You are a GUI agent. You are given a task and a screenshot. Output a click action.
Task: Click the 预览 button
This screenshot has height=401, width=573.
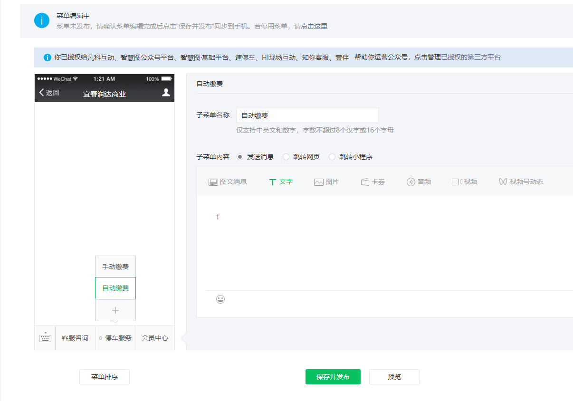(394, 377)
